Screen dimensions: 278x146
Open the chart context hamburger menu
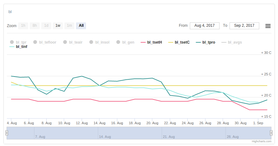268,26
